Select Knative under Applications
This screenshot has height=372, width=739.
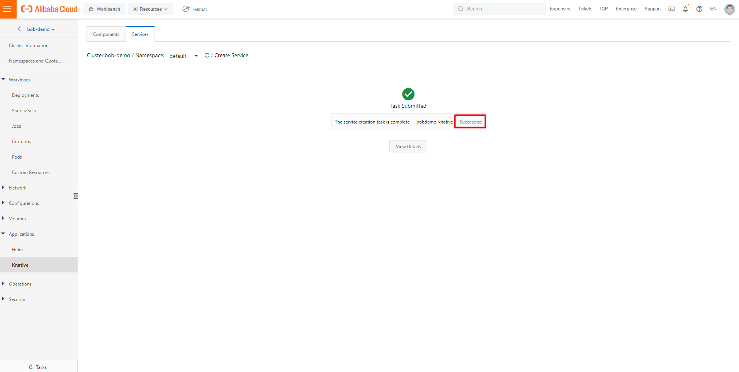coord(39,265)
